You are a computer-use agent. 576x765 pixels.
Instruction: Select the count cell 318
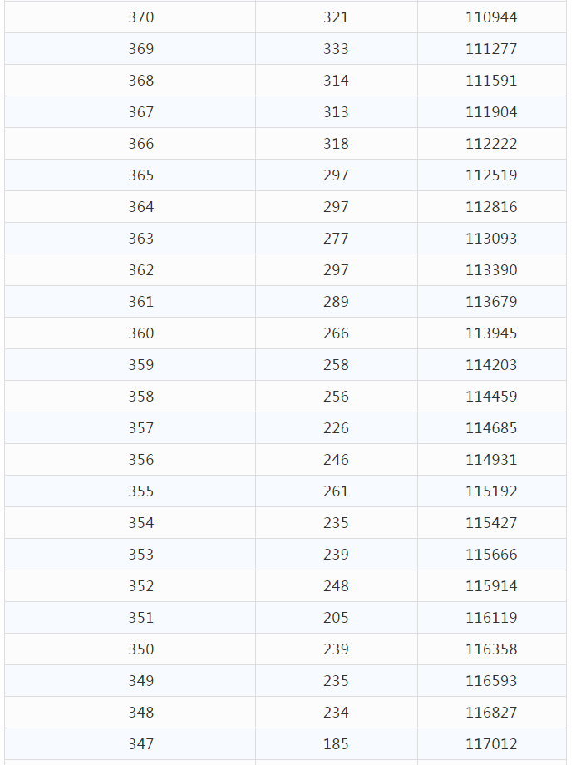[x=336, y=144]
